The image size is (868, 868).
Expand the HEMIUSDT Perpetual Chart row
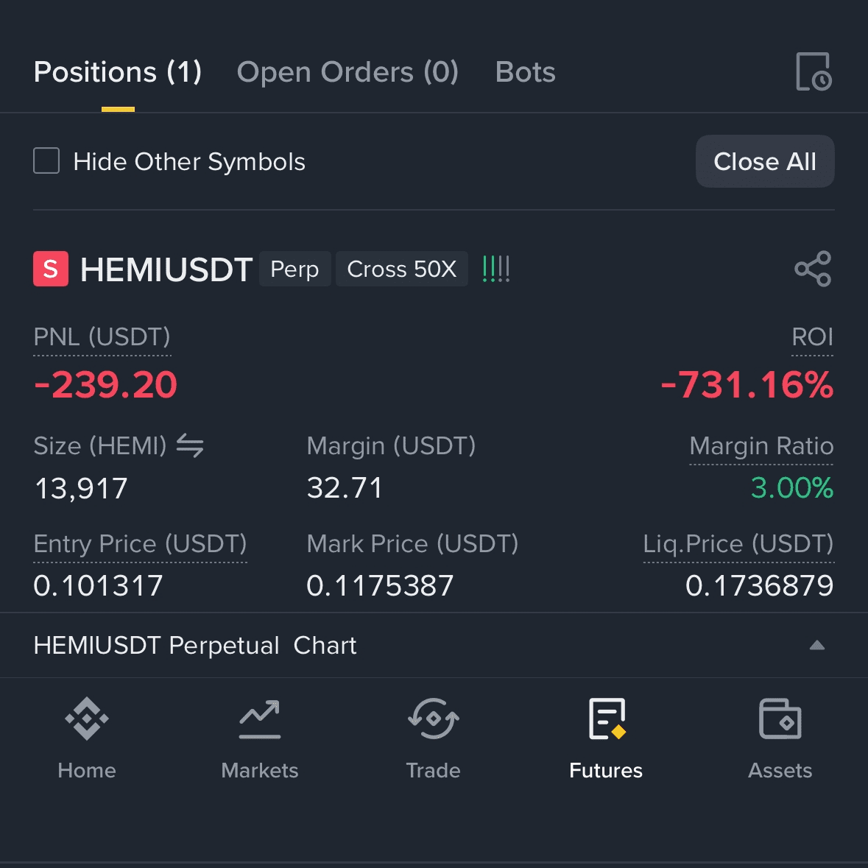coord(434,646)
